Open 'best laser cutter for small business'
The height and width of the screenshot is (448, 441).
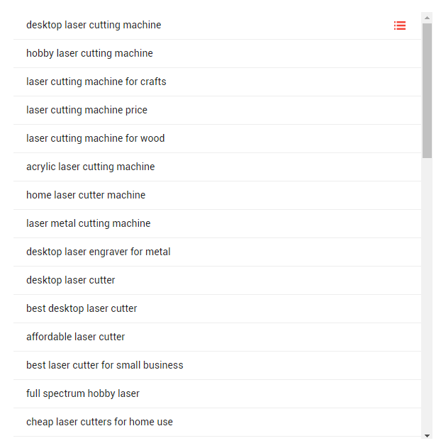click(x=105, y=365)
